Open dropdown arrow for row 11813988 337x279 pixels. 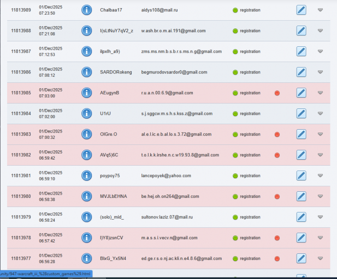click(x=320, y=31)
